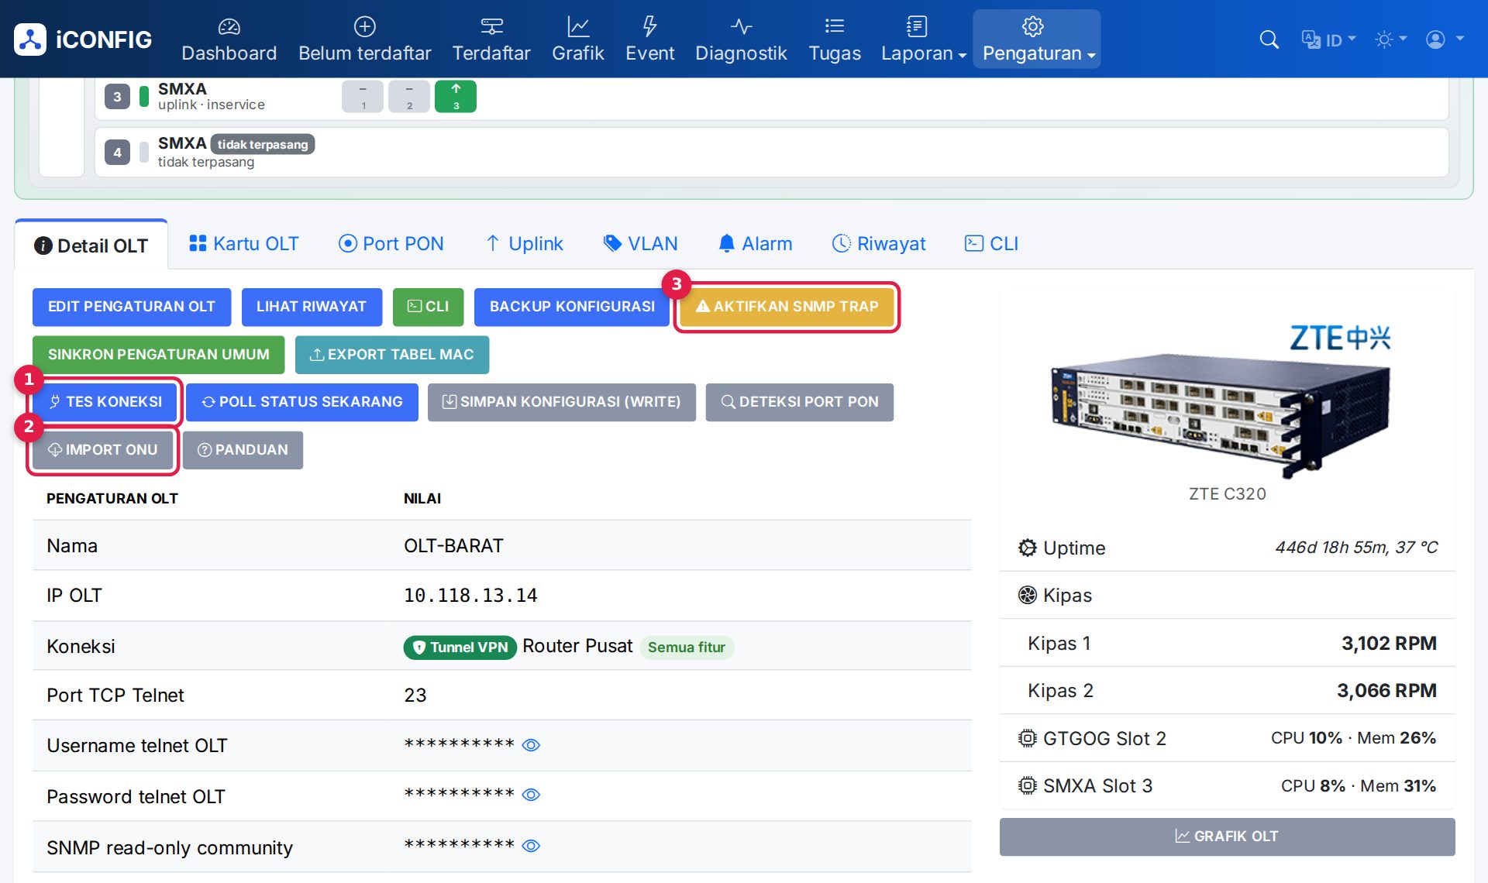Screen dimensions: 1488x883
Task: Click Poll Status Sekarang button
Action: tap(302, 402)
